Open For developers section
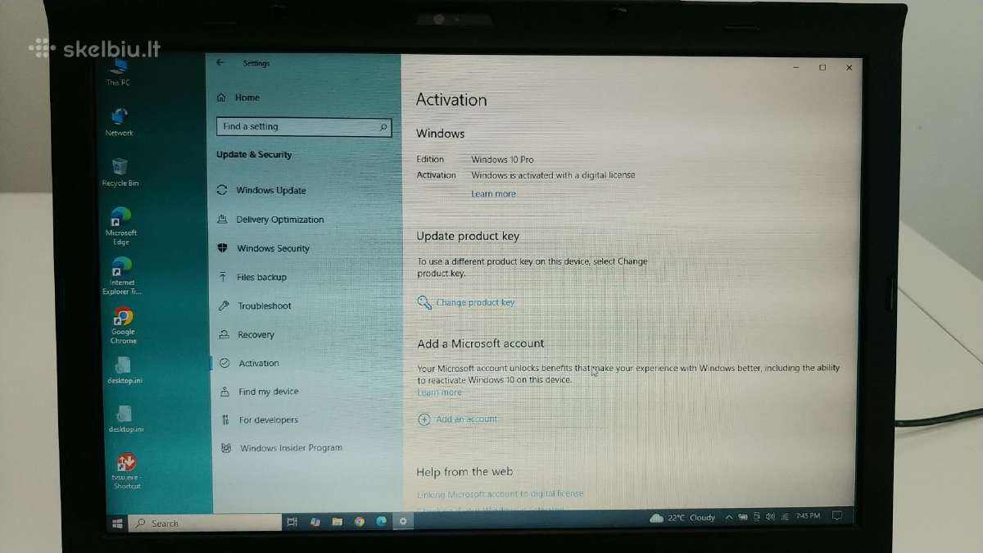 coord(259,419)
